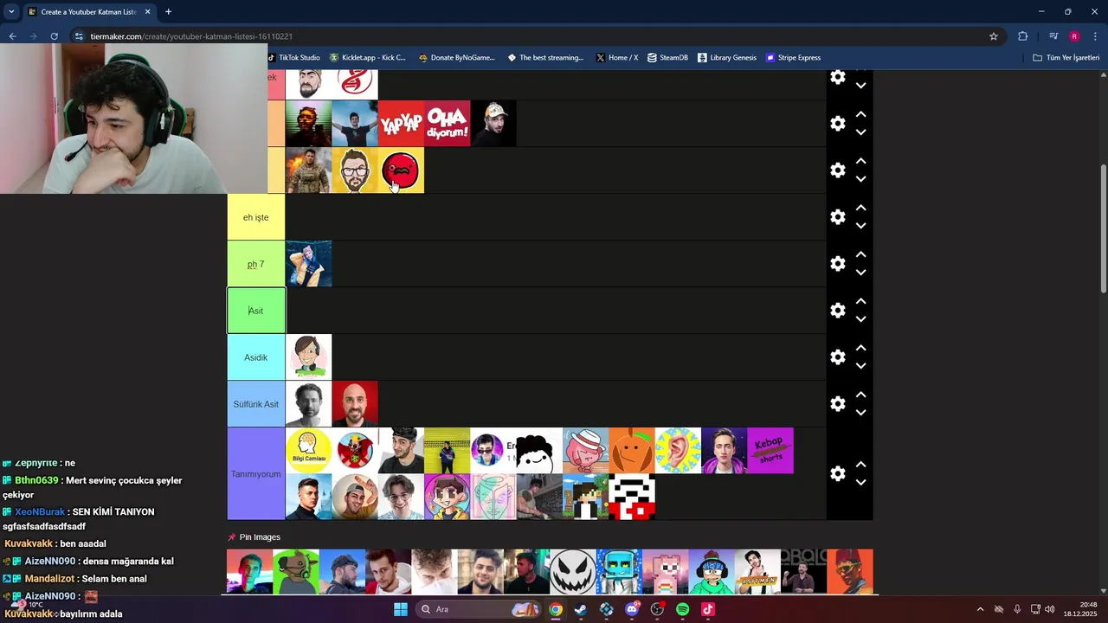Open settings gear for the 'Asit' tier
1108x623 pixels.
837,311
